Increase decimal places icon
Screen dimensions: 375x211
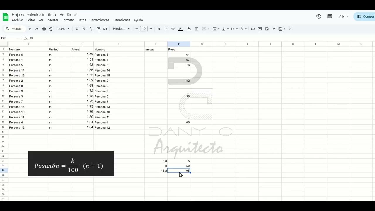point(98,29)
